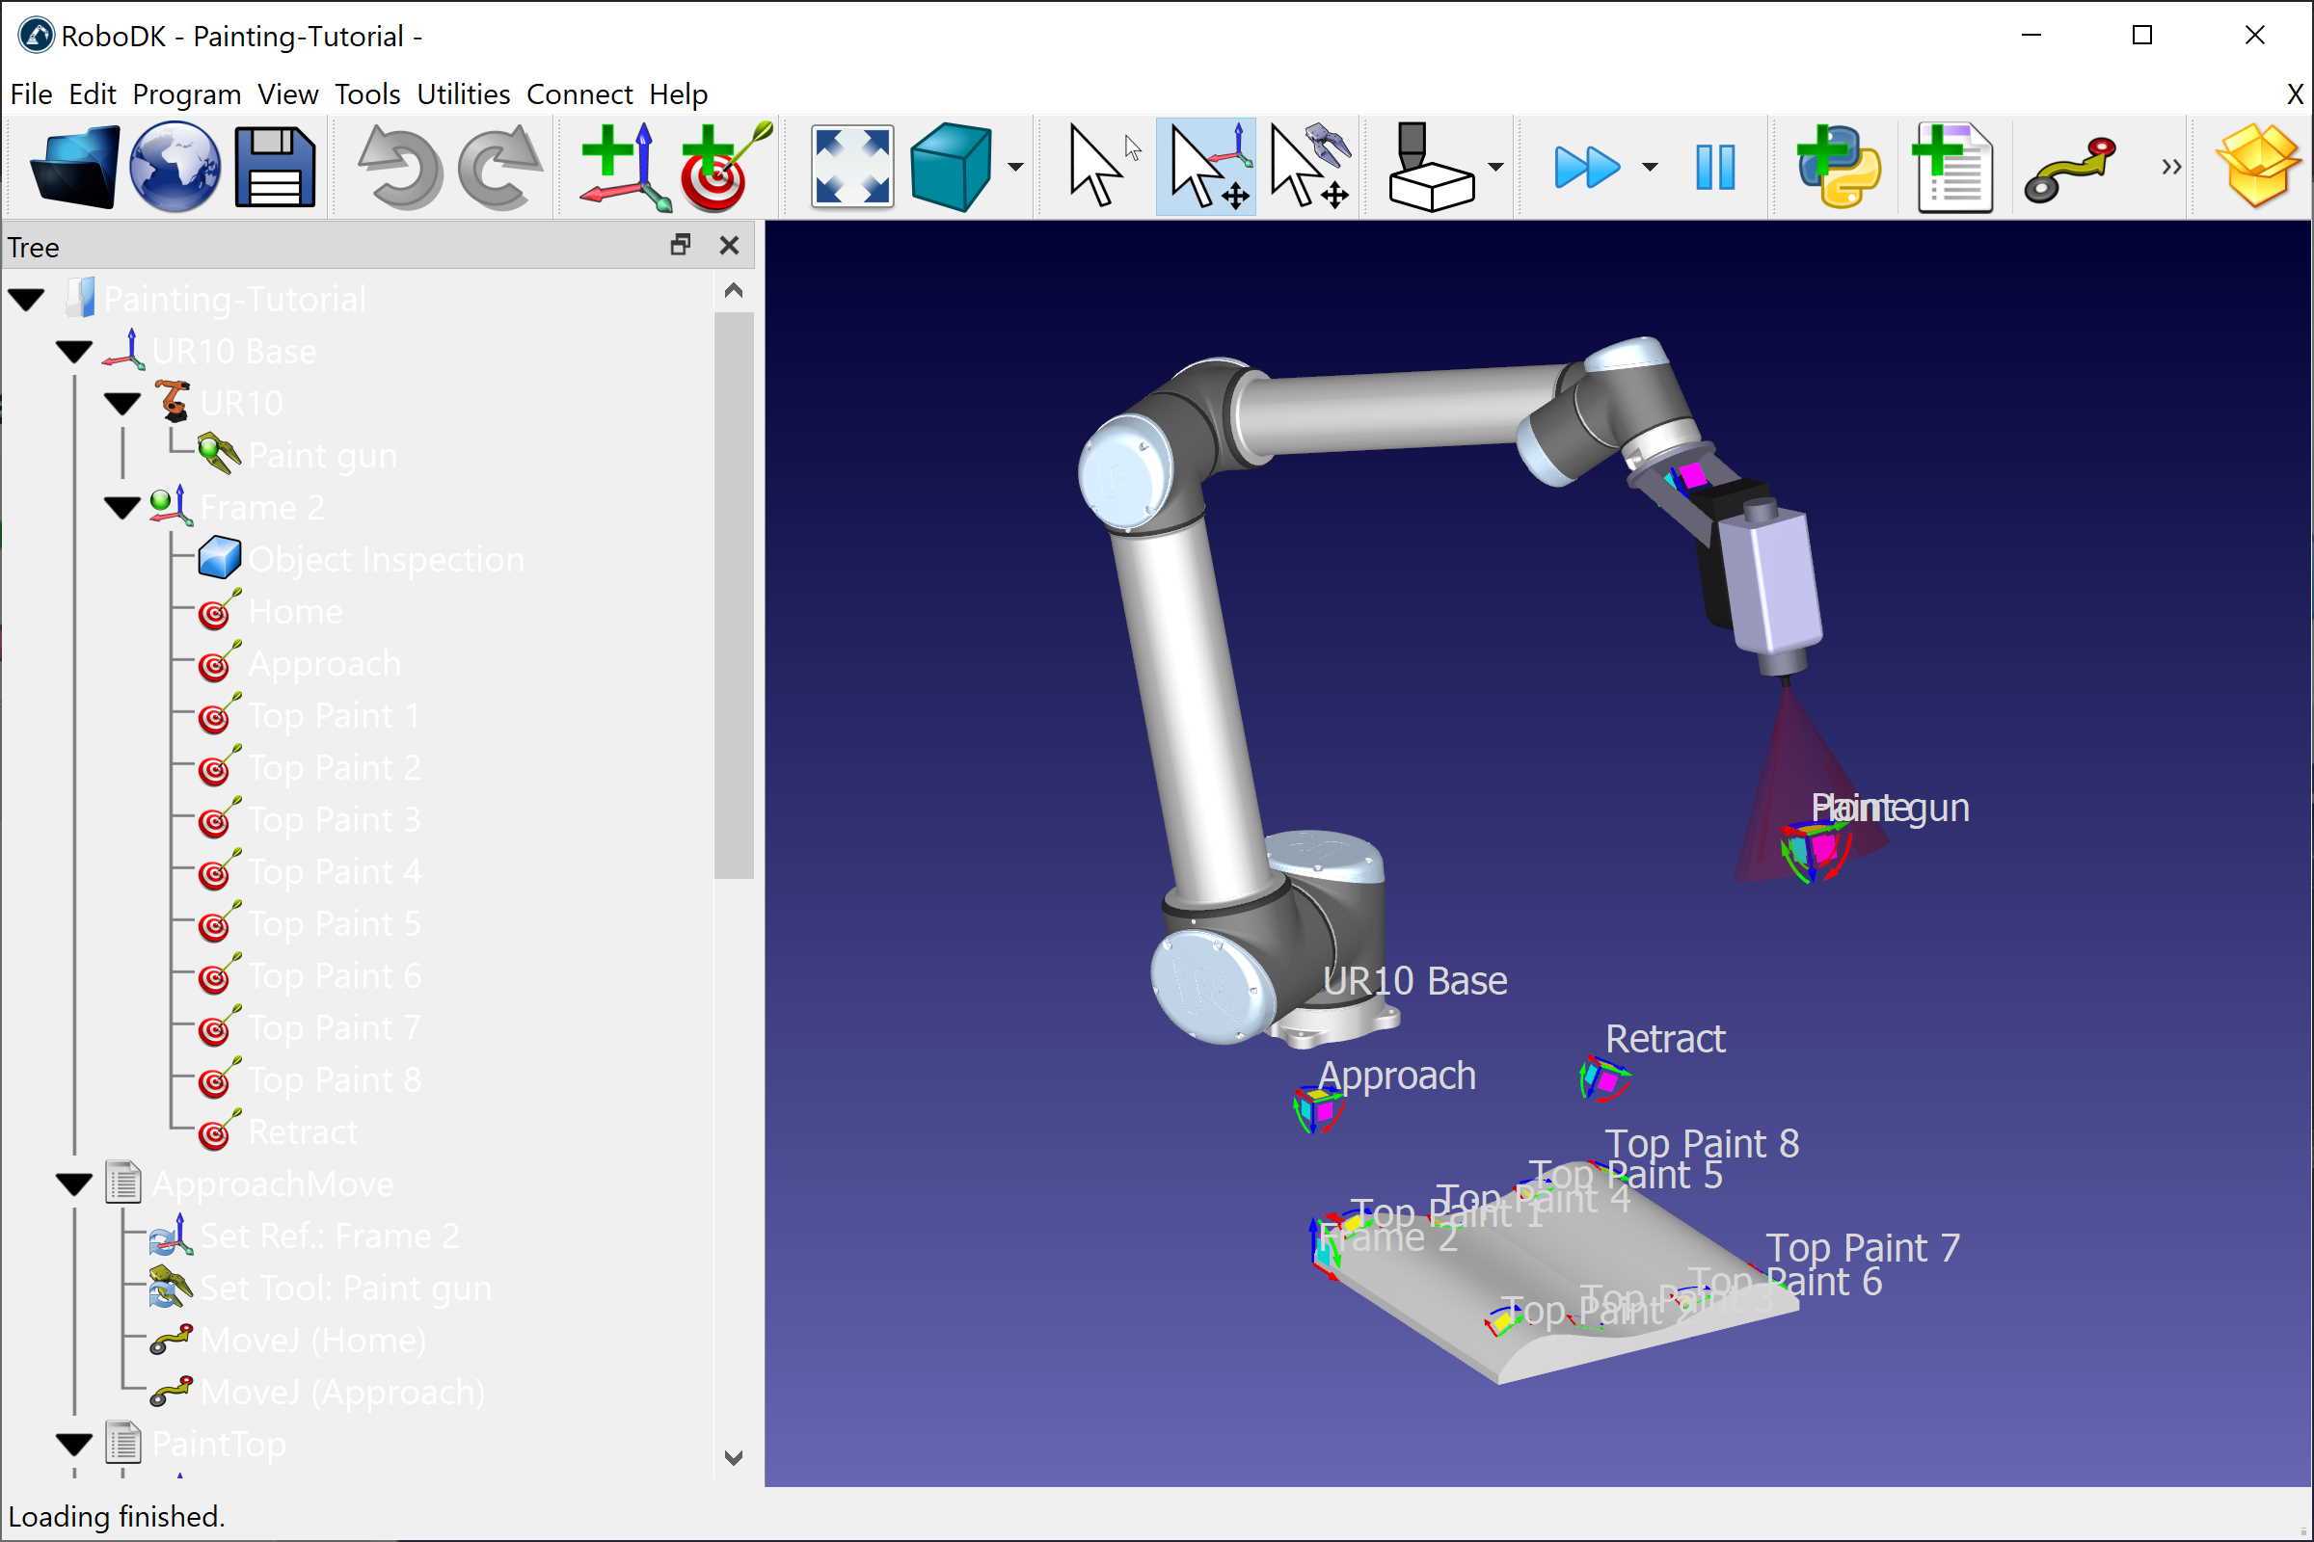Select the Top Paint 4 target in the tree
2314x1542 pixels.
(x=334, y=872)
